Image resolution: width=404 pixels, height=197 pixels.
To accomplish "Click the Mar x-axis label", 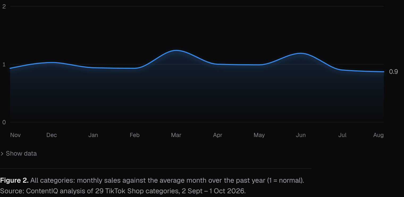I will pos(176,135).
